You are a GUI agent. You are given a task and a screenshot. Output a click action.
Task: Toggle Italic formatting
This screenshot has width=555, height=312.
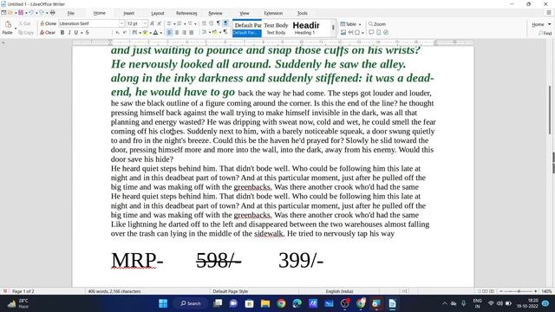point(69,33)
